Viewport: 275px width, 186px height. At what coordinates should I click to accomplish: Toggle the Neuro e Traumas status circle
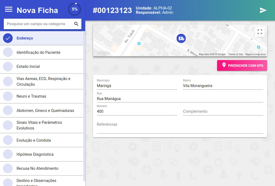point(8,96)
